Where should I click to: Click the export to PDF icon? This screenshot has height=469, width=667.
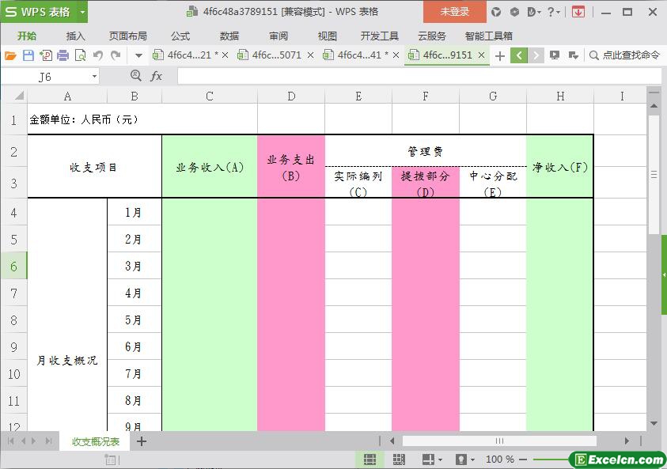click(x=46, y=55)
